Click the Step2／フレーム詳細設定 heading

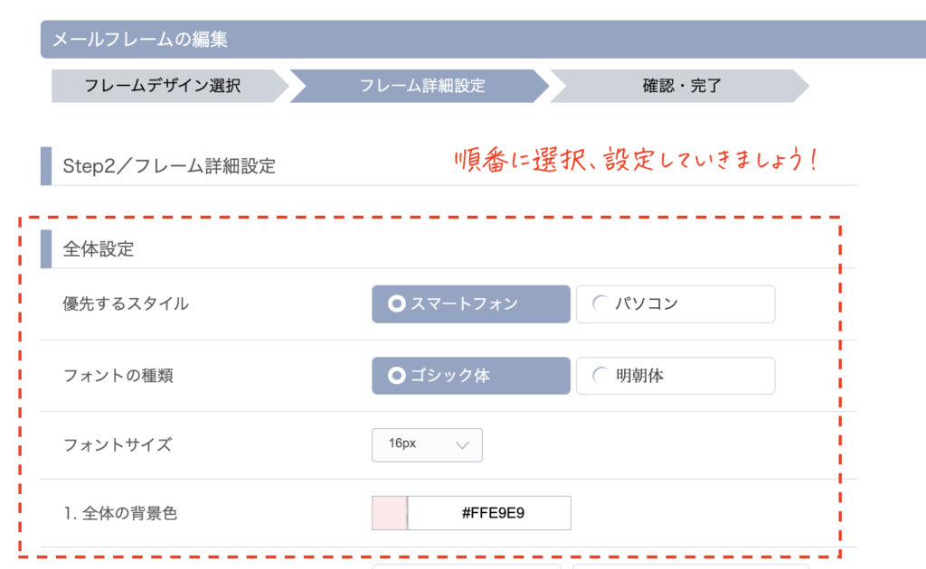(x=169, y=166)
